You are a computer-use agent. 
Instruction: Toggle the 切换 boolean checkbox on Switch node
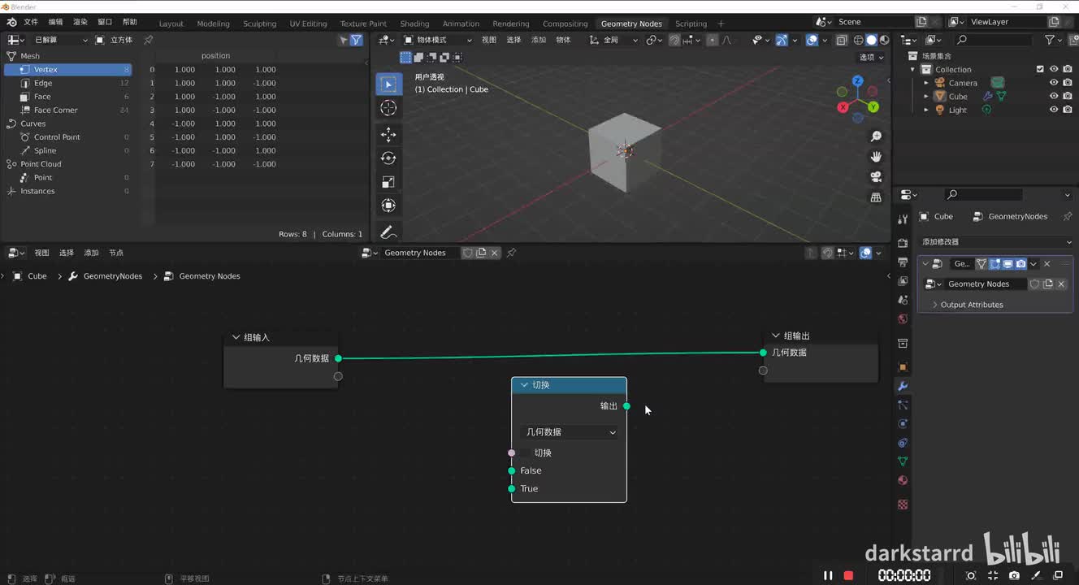(526, 453)
